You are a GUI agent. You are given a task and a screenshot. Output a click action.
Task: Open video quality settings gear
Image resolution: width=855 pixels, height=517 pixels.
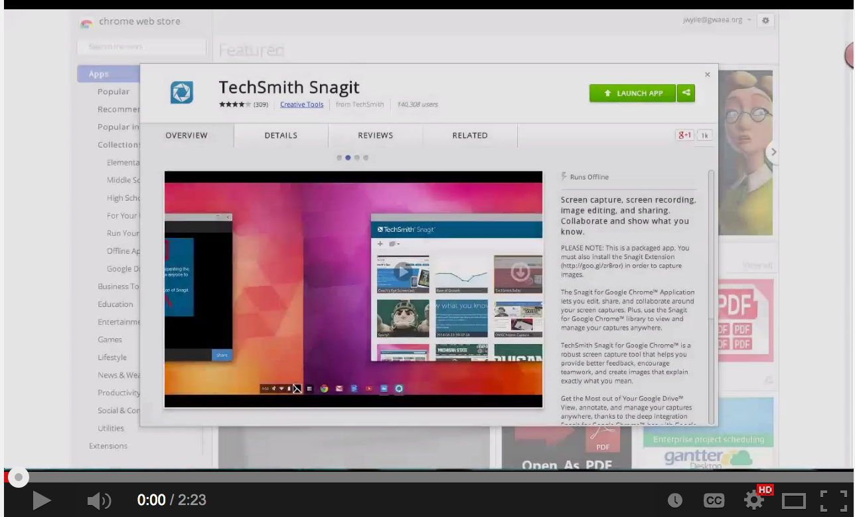[x=753, y=500]
